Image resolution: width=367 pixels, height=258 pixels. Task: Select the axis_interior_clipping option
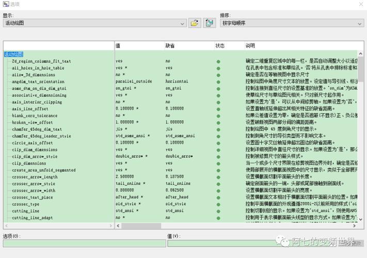[37, 102]
